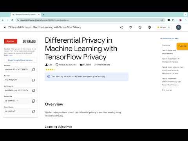Image resolution: width=188 pixels, height=141 pixels.
Task: Open Chrome three-dot menu
Action: coord(185,20)
